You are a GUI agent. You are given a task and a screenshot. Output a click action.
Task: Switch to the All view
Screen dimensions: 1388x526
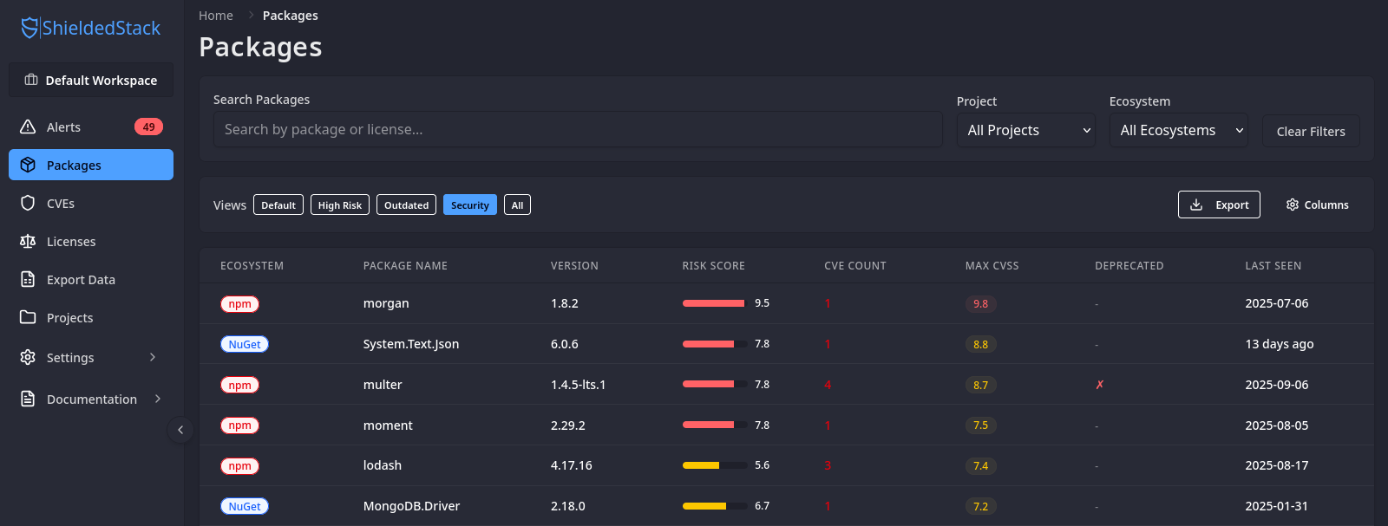517,205
